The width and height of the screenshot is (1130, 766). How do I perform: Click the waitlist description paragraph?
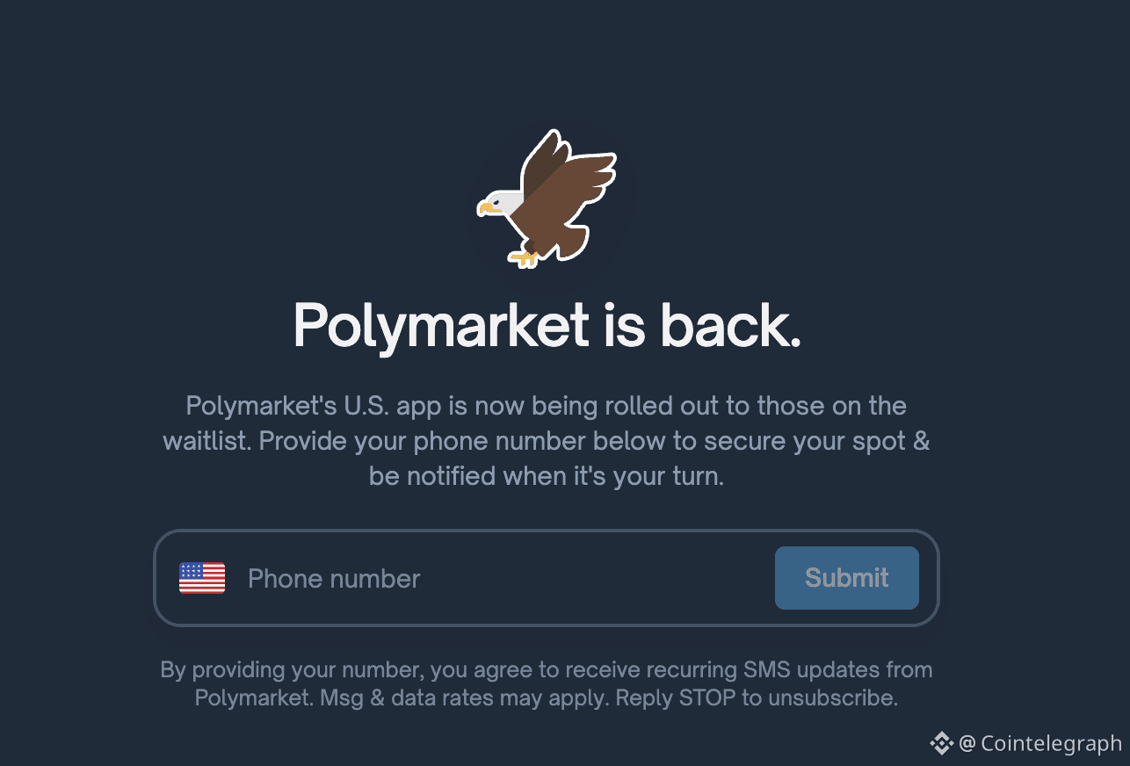coord(547,440)
